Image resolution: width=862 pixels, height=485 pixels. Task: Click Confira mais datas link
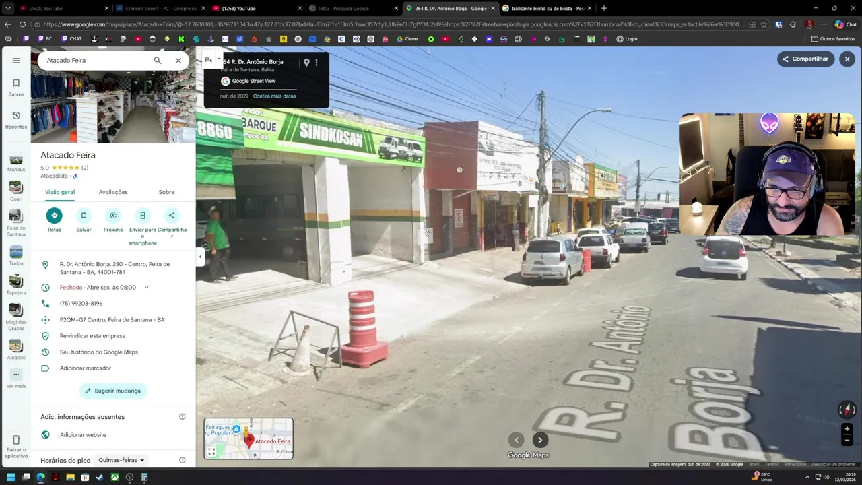click(274, 96)
